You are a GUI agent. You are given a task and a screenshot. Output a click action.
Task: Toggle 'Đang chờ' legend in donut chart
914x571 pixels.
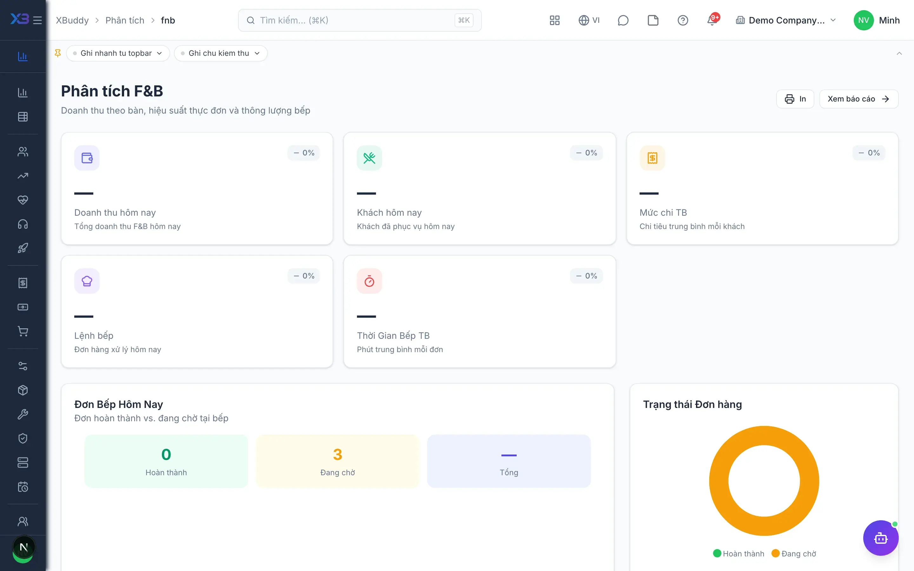(793, 553)
